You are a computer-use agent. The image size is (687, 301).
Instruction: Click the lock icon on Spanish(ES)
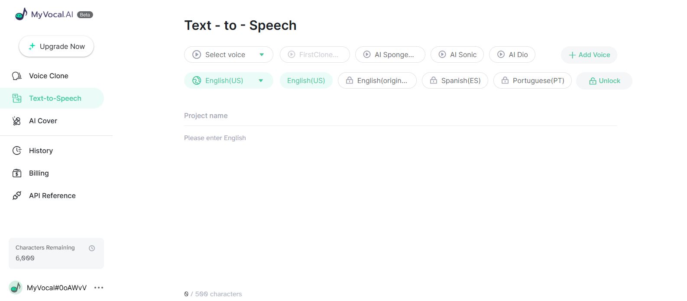coord(433,80)
